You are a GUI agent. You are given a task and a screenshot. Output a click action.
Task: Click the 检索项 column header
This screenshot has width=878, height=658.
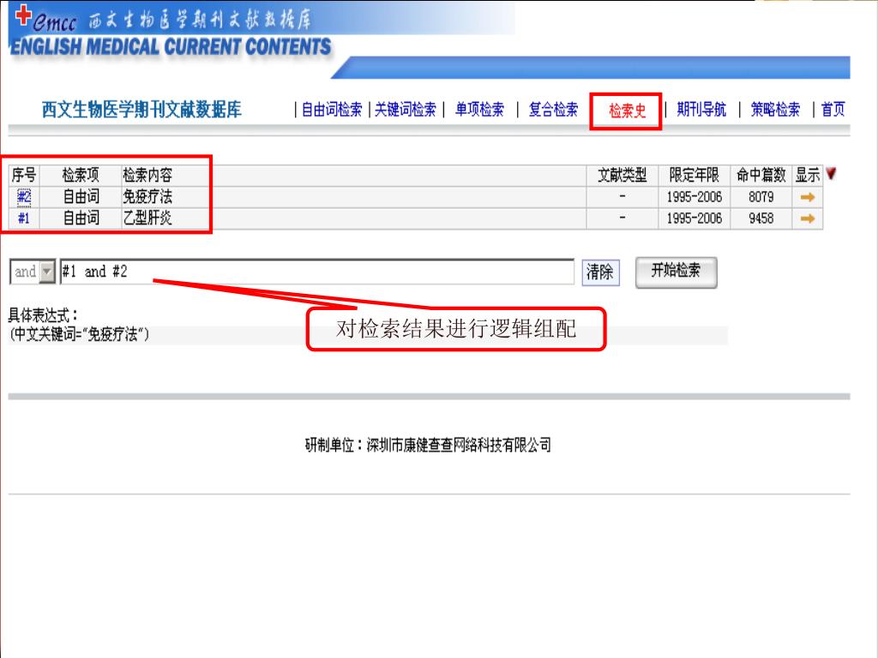pos(81,175)
